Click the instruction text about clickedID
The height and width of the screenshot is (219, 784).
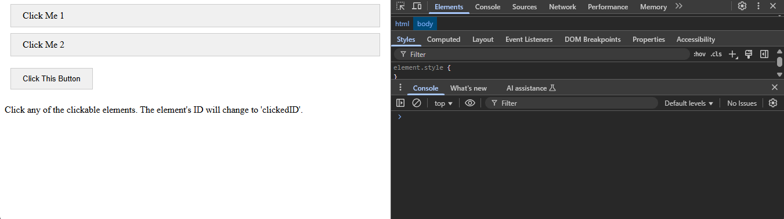[x=154, y=110]
